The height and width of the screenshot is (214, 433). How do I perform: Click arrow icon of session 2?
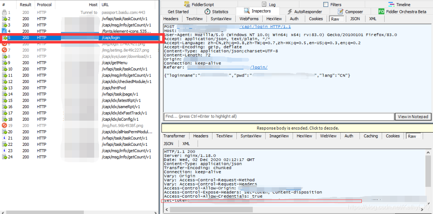point(5,19)
